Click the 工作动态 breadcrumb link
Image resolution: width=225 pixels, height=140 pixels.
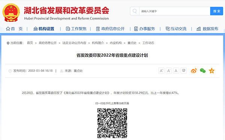coord(148,43)
